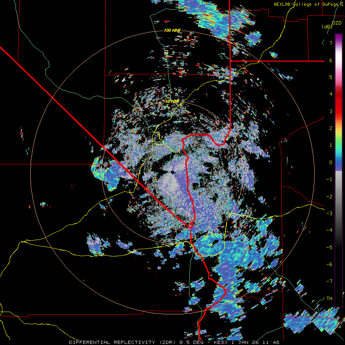Click the "50 NMI" range ring label
The height and width of the screenshot is (345, 345).
(x=172, y=102)
